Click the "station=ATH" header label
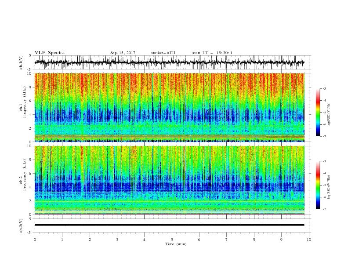Viewport: 348px width, 269px height. click(163, 53)
